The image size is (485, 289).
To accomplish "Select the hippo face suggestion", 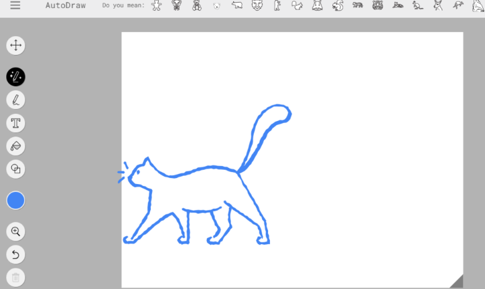I will (x=318, y=5).
